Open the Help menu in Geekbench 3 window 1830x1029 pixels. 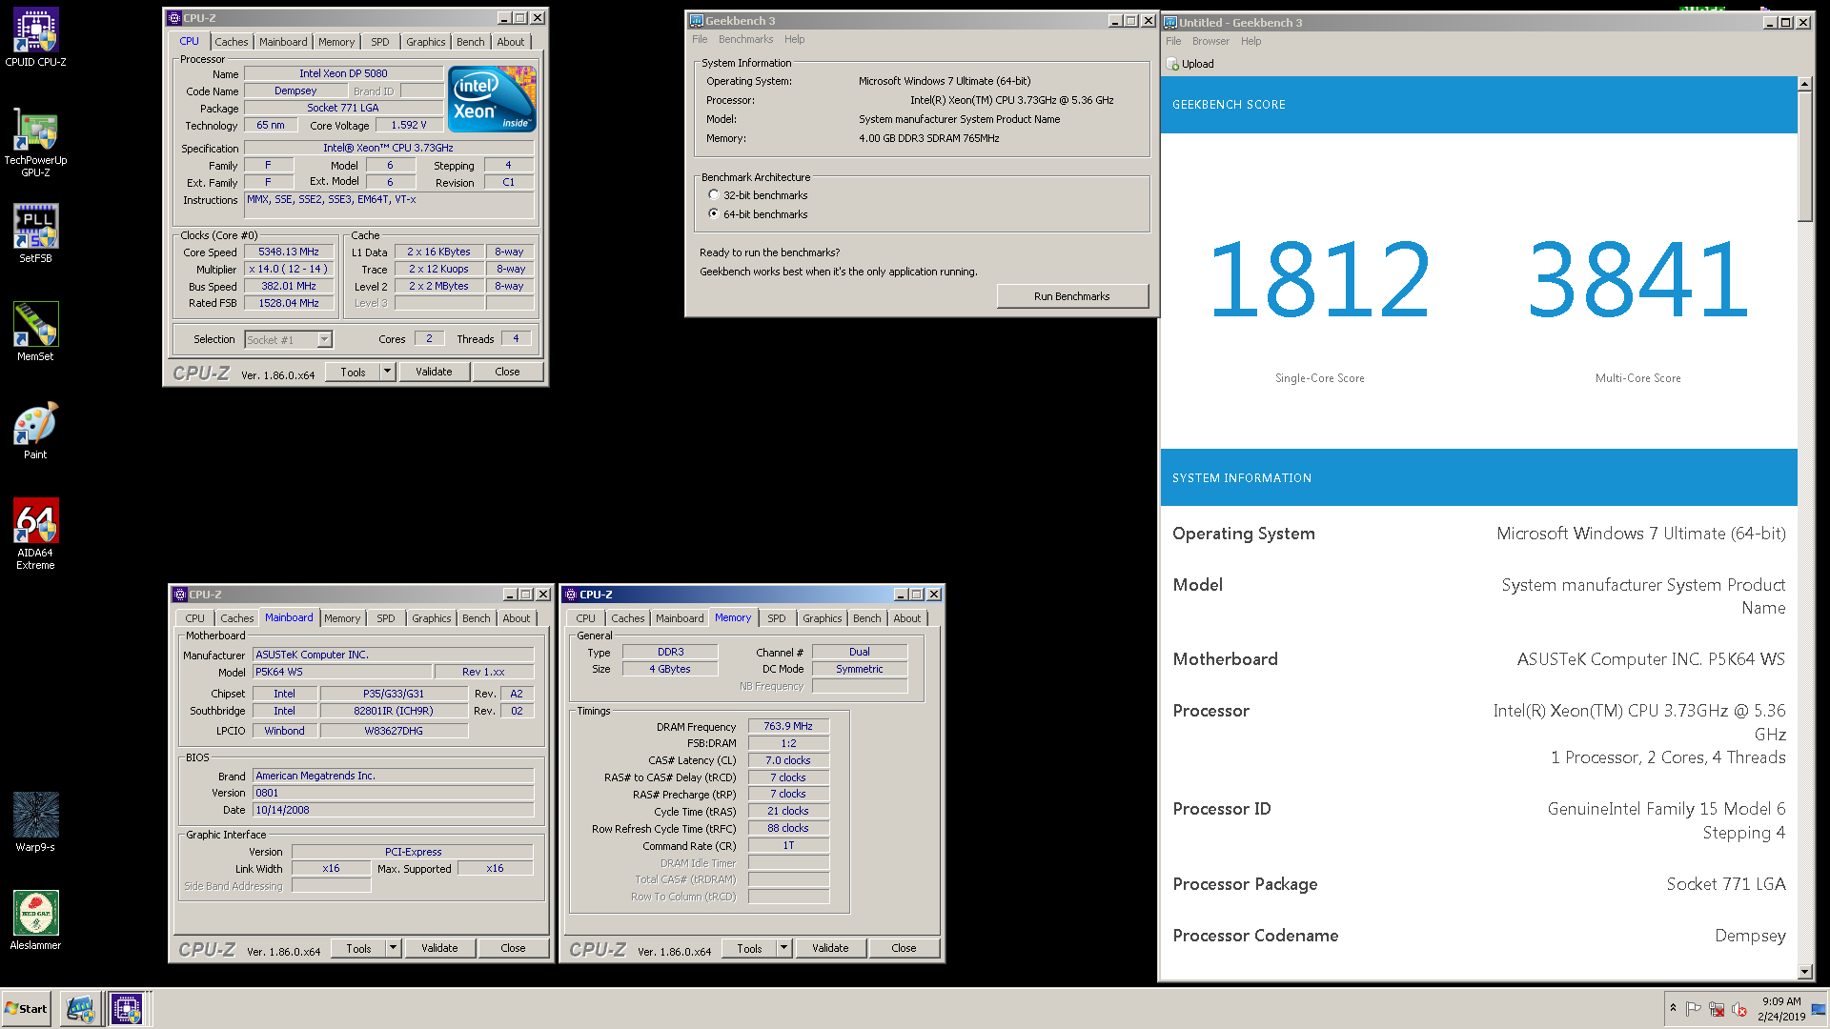(x=794, y=39)
